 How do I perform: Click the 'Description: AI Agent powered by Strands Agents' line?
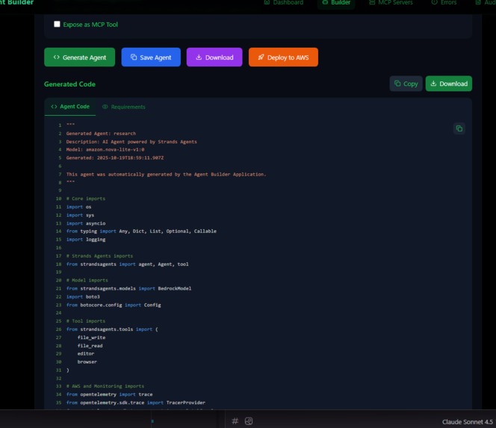click(x=131, y=142)
